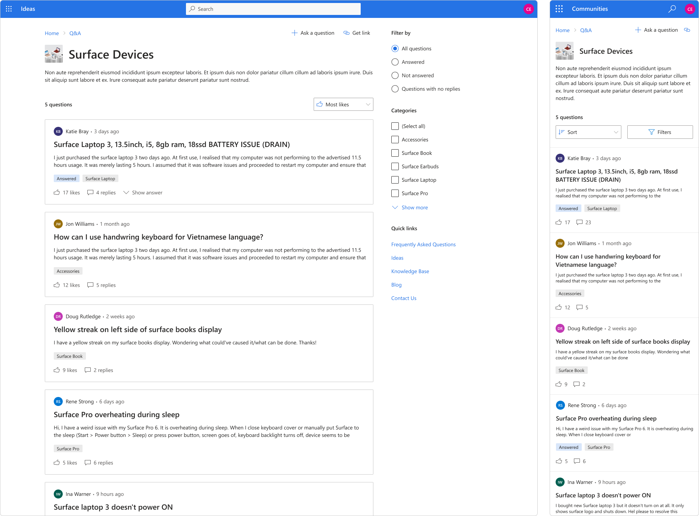Image resolution: width=699 pixels, height=516 pixels.
Task: Go to Q&A breadcrumb in main page
Action: click(75, 33)
